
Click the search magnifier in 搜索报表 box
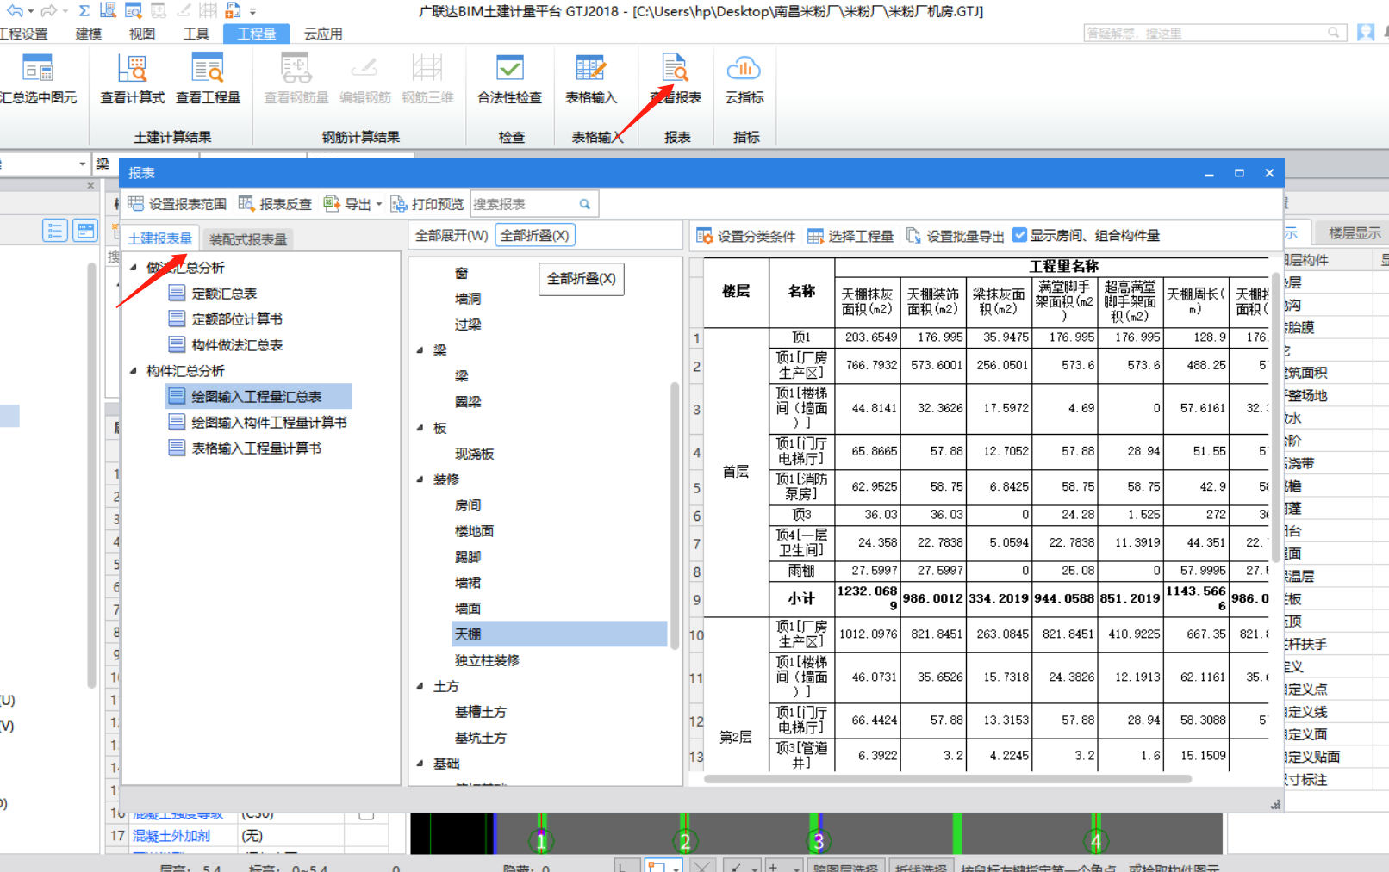[x=584, y=204]
